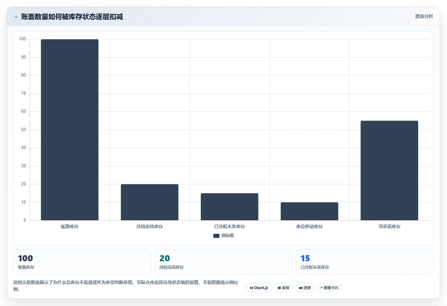Click the 可承诺库存 bar in the chart

389,170
